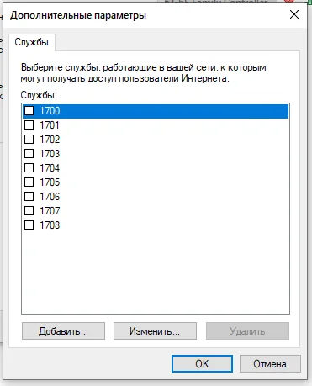Click the Добавить... button
The width and height of the screenshot is (312, 386).
click(63, 331)
